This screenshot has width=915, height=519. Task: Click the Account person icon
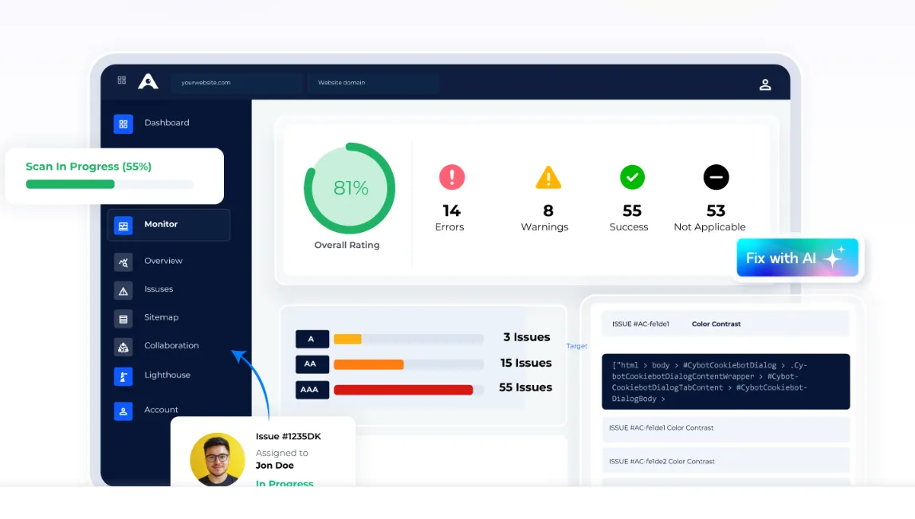[x=123, y=411]
